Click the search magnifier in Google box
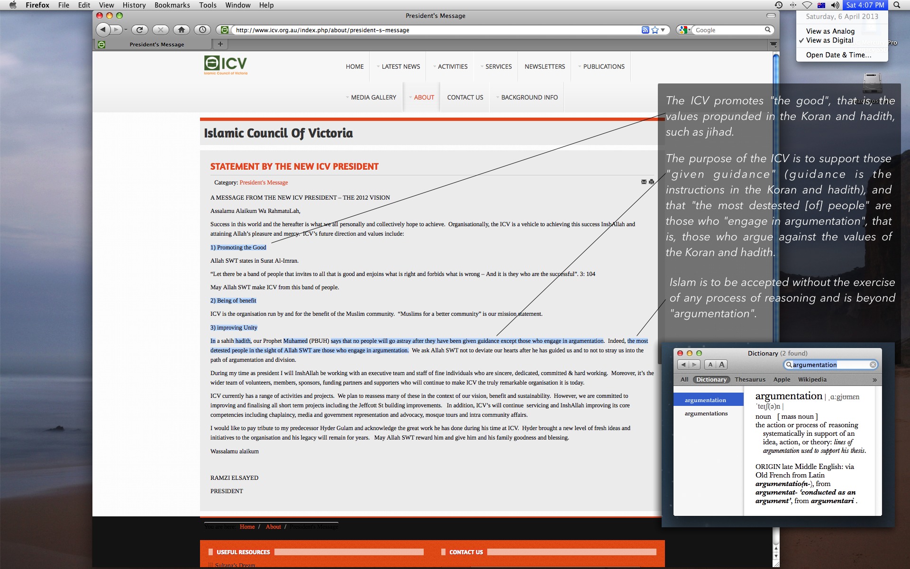910x569 pixels. (767, 30)
